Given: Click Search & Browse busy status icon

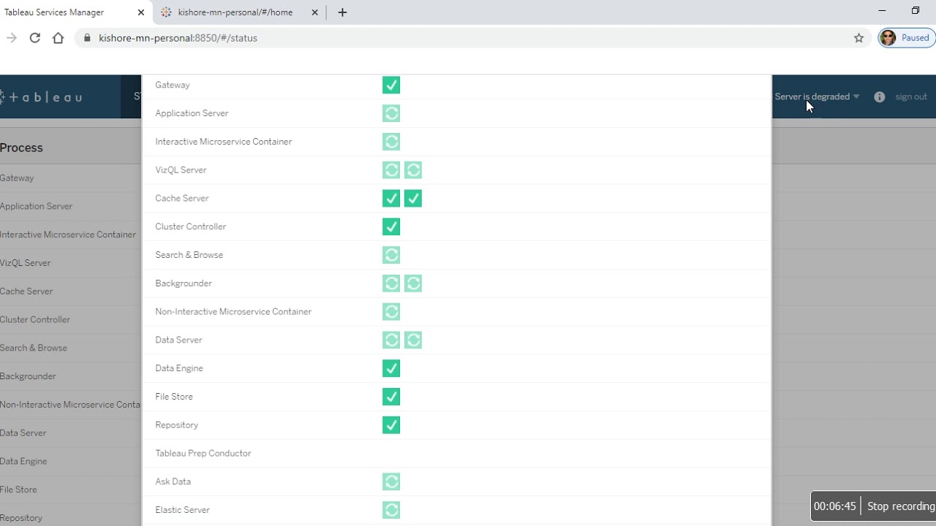Looking at the screenshot, I should [x=391, y=255].
